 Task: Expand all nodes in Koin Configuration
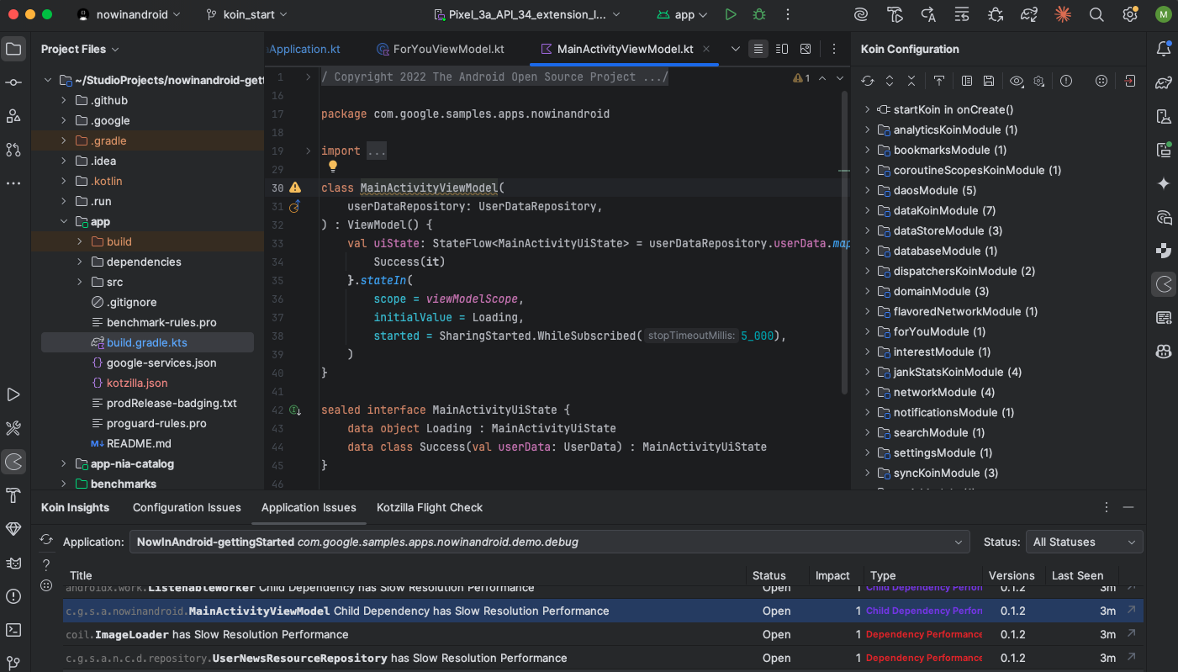click(x=890, y=81)
